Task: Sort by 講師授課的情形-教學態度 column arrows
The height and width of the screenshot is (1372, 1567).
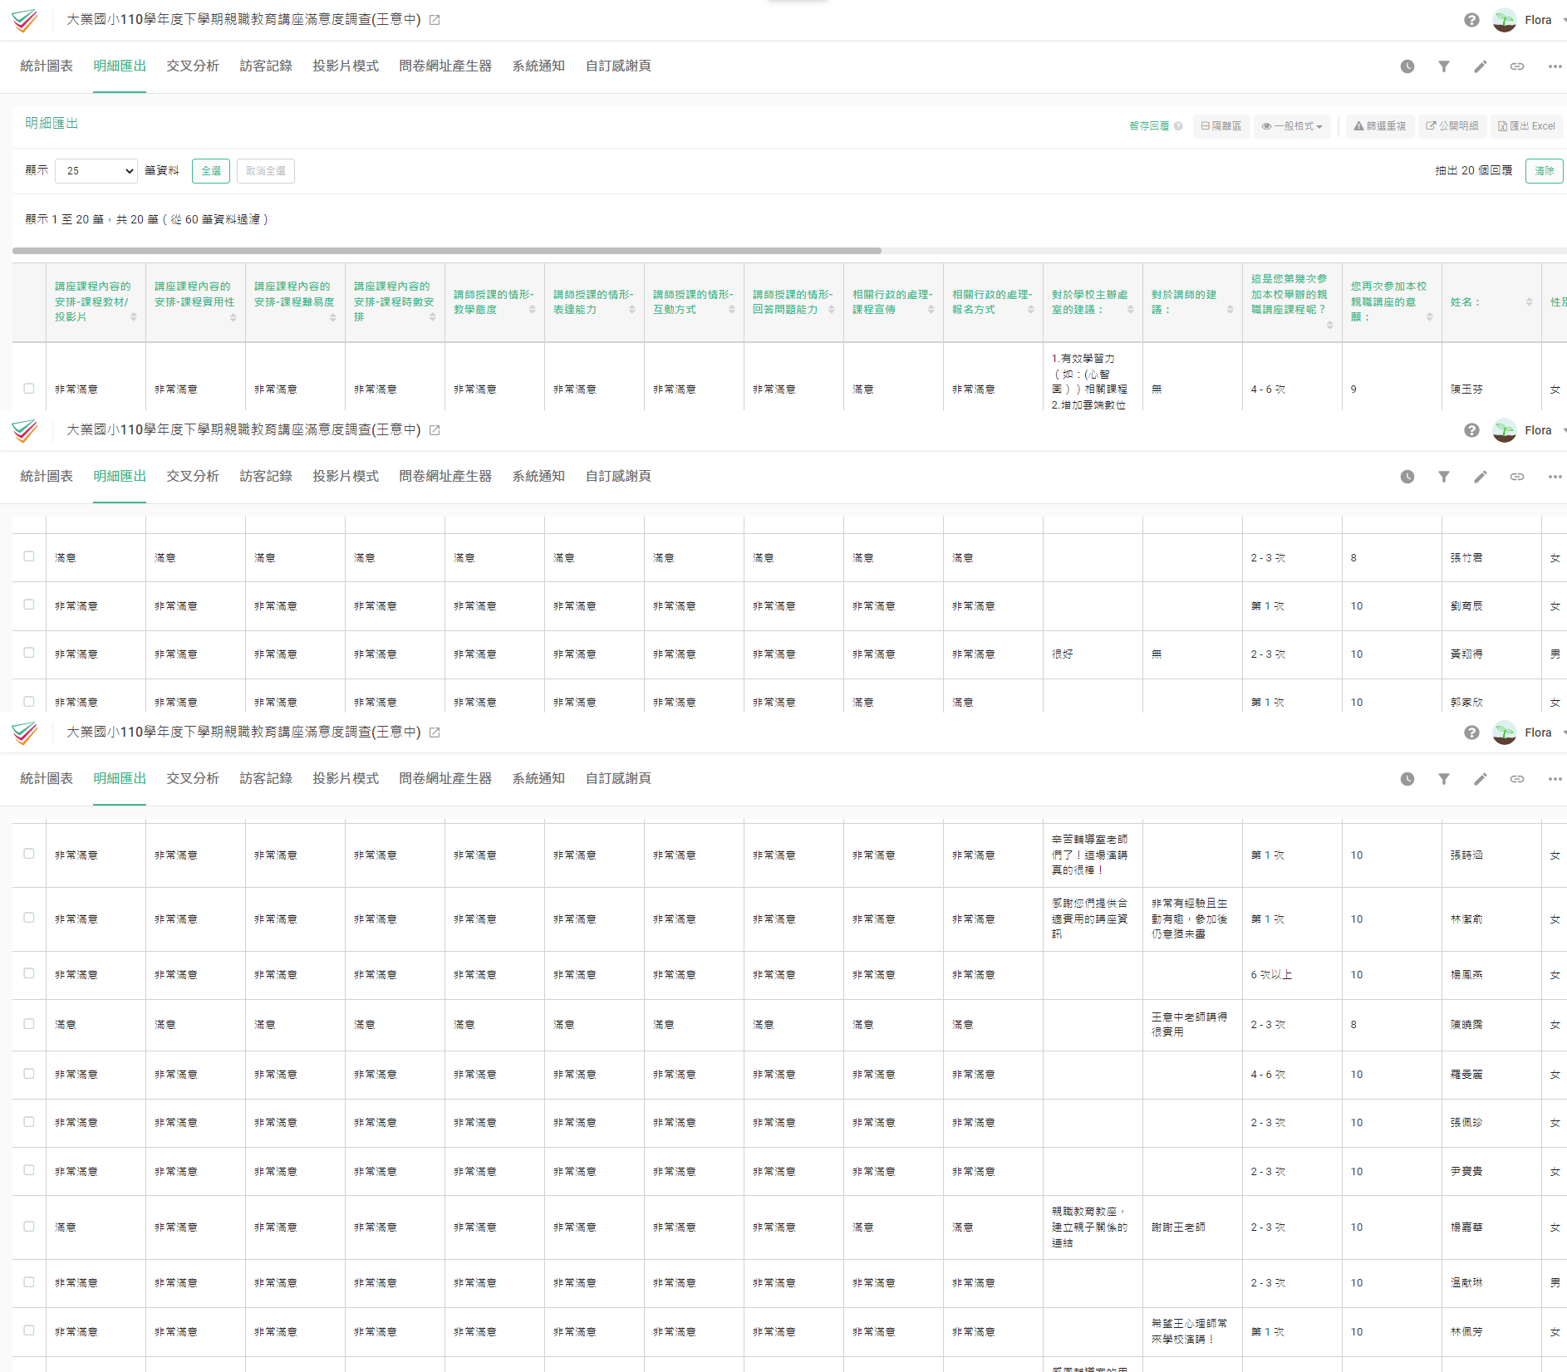Action: pyautogui.click(x=532, y=310)
